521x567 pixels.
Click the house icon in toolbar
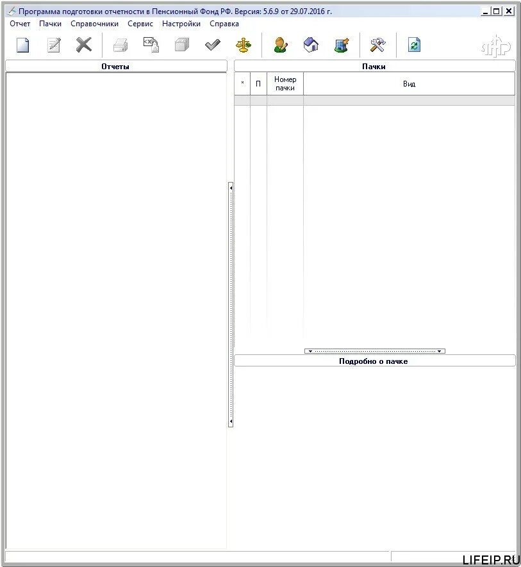tap(311, 45)
